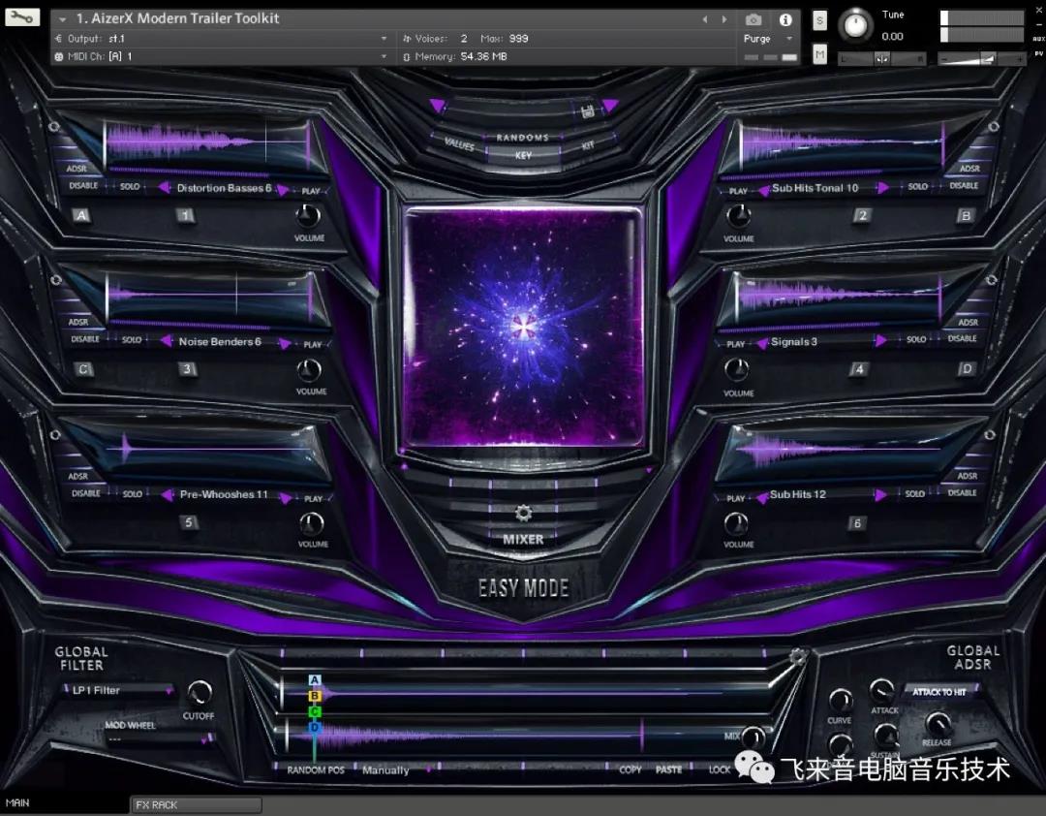Solo the Sub Hits 12 layer
Screen dimensions: 1046x816
[x=915, y=493]
